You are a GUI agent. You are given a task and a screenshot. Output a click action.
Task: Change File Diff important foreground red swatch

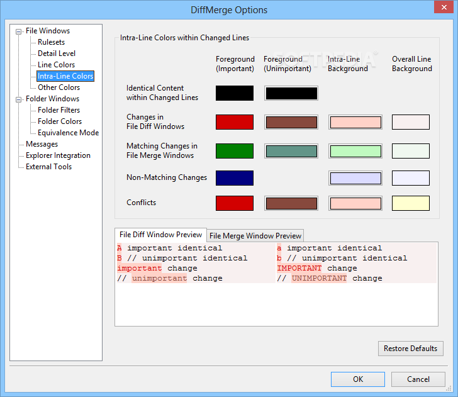(x=235, y=122)
